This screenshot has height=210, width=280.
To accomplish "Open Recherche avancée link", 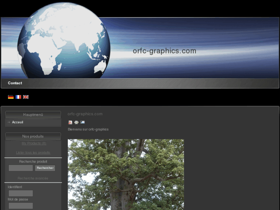I will pos(33,178).
